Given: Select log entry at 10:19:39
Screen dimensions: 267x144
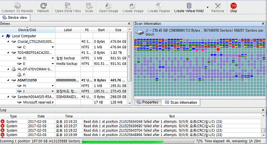Looking at the screenshot, I should tap(131, 135).
